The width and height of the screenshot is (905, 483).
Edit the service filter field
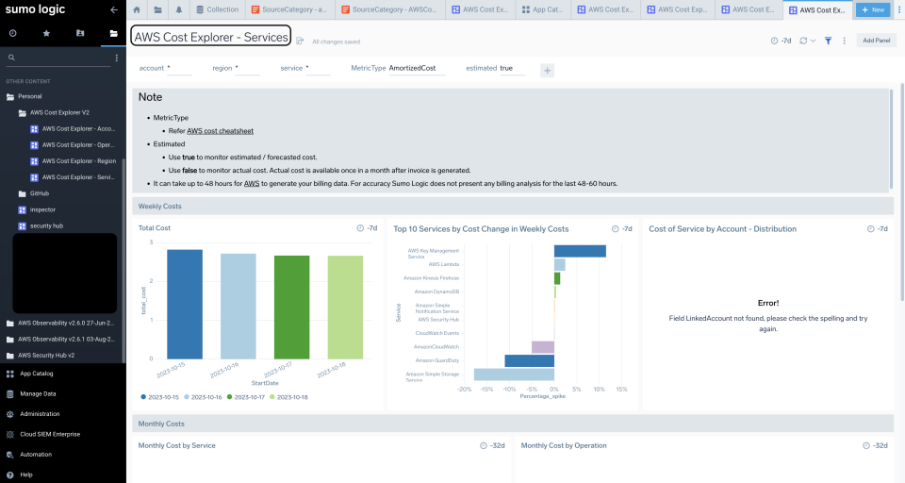click(x=318, y=68)
